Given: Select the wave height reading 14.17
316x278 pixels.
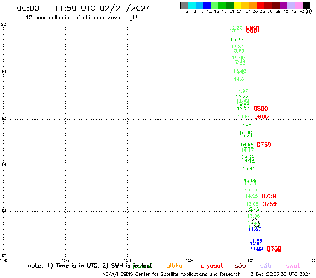Looking at the screenshot, I should point(247,150).
